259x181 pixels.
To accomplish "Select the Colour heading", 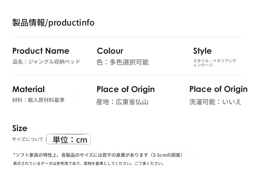I will click(110, 51).
